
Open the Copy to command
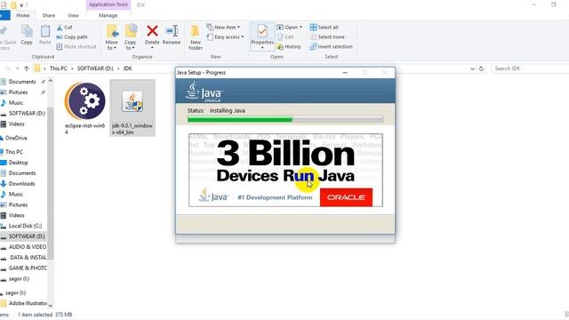pos(131,37)
